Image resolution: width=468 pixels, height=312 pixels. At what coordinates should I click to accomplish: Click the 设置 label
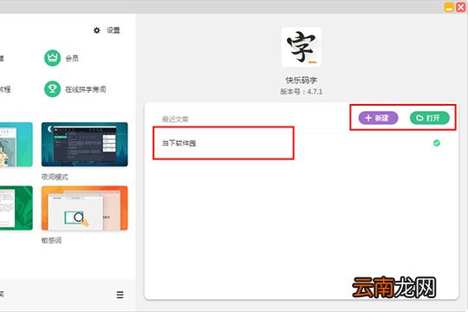point(114,30)
